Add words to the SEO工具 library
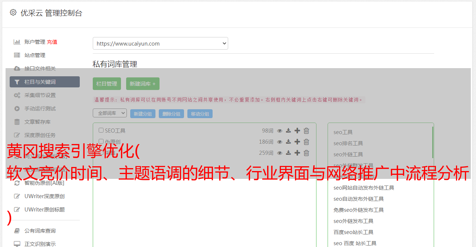Viewport: 476px width, 247px height. pos(297,131)
